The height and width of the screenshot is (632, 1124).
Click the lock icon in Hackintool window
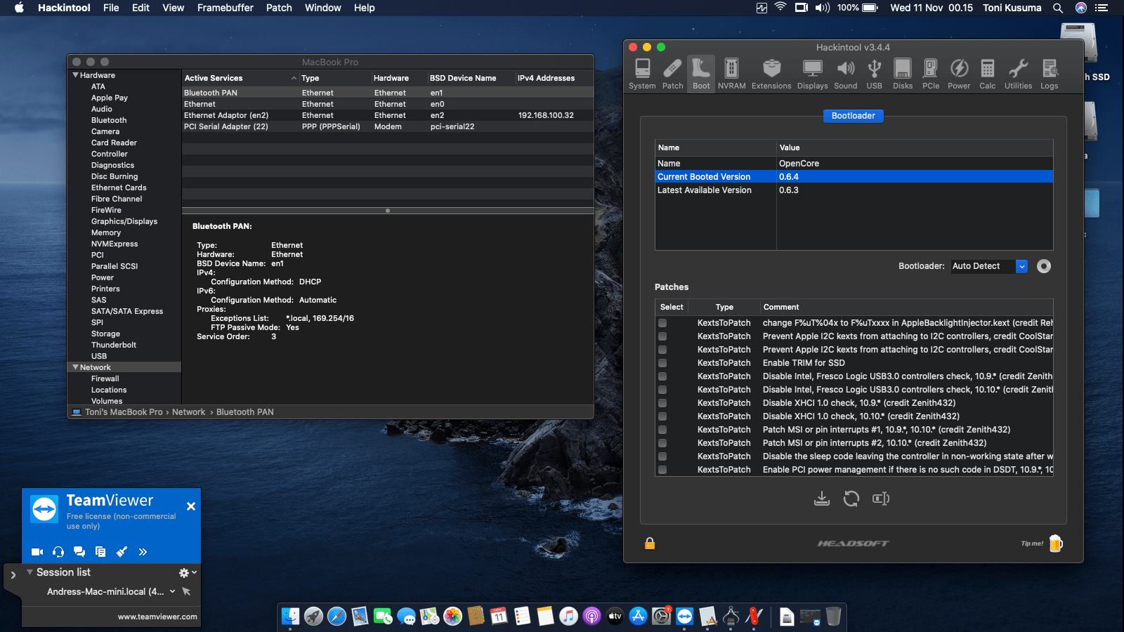pos(650,544)
